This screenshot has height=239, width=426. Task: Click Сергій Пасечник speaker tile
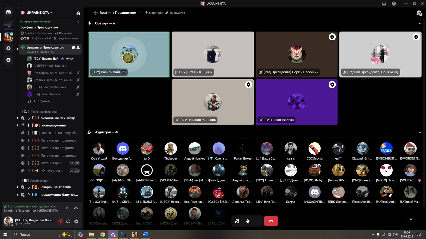point(297,54)
